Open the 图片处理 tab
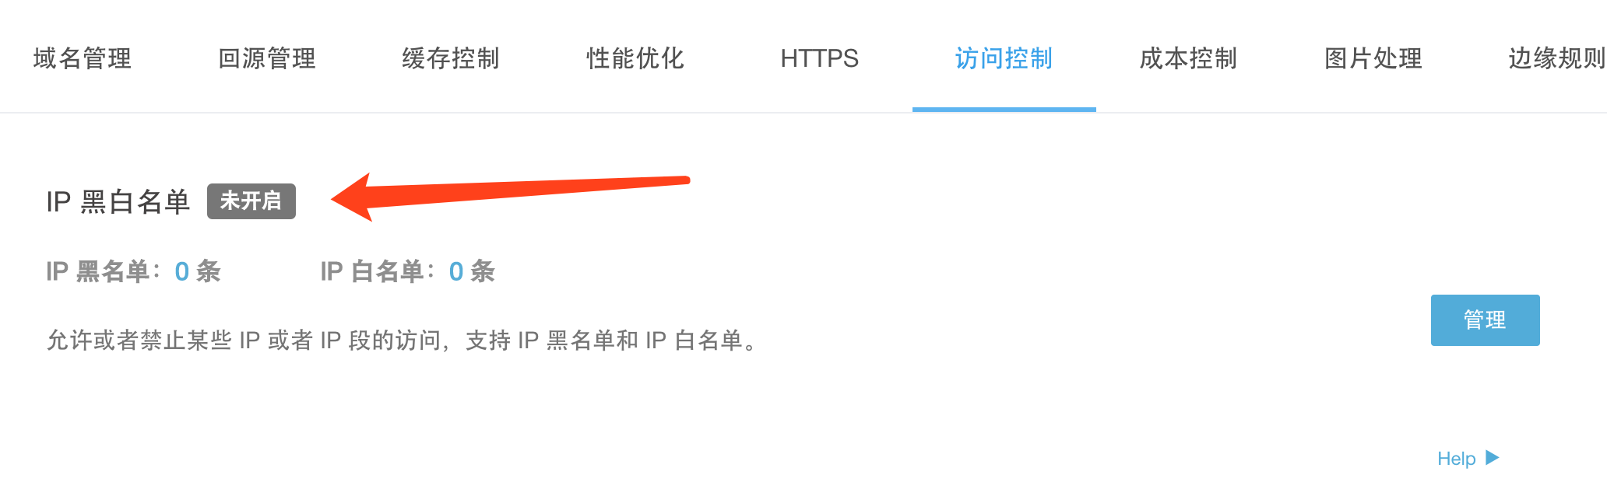The image size is (1607, 482). pos(1373,58)
